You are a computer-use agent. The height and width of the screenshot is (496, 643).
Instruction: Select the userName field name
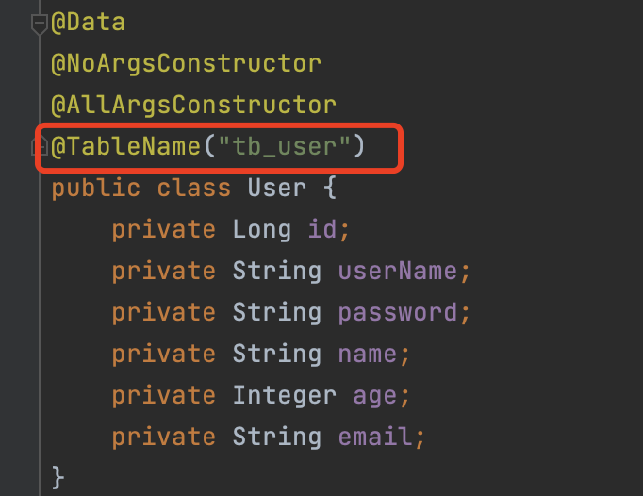tap(398, 271)
